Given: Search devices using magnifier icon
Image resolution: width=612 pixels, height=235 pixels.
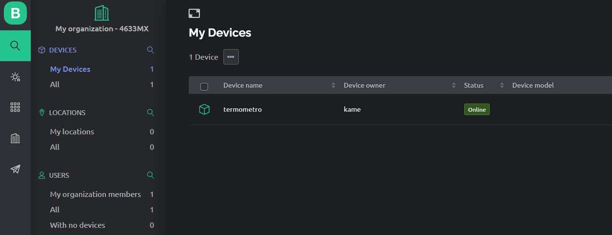Looking at the screenshot, I should tap(150, 50).
